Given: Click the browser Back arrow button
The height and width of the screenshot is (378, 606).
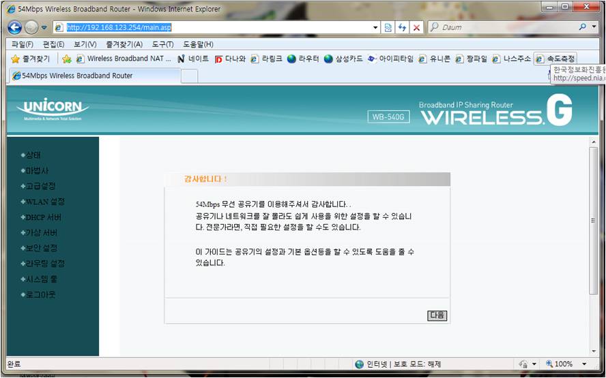Looking at the screenshot, I should (15, 27).
